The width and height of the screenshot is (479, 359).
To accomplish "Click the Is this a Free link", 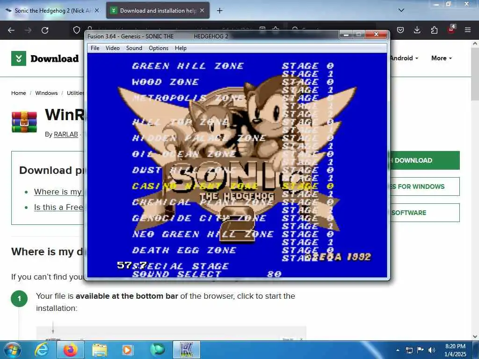I will [x=58, y=207].
